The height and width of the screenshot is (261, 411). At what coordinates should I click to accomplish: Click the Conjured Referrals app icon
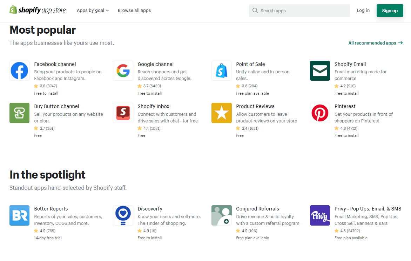tap(222, 215)
